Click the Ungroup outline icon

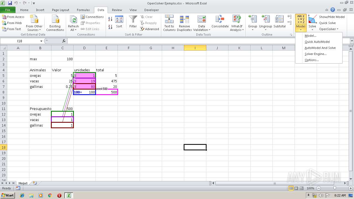click(265, 19)
